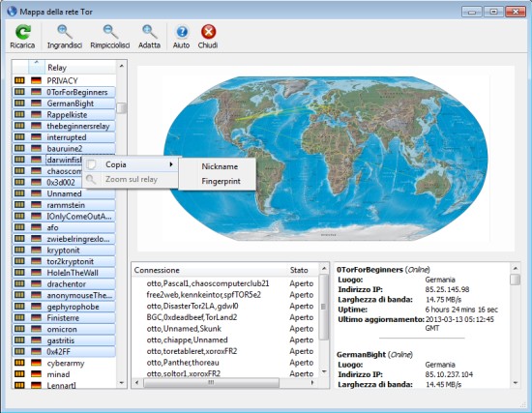Click the relay list scroll-down arrow
Image resolution: width=532 pixels, height=413 pixels.
pyautogui.click(x=122, y=383)
